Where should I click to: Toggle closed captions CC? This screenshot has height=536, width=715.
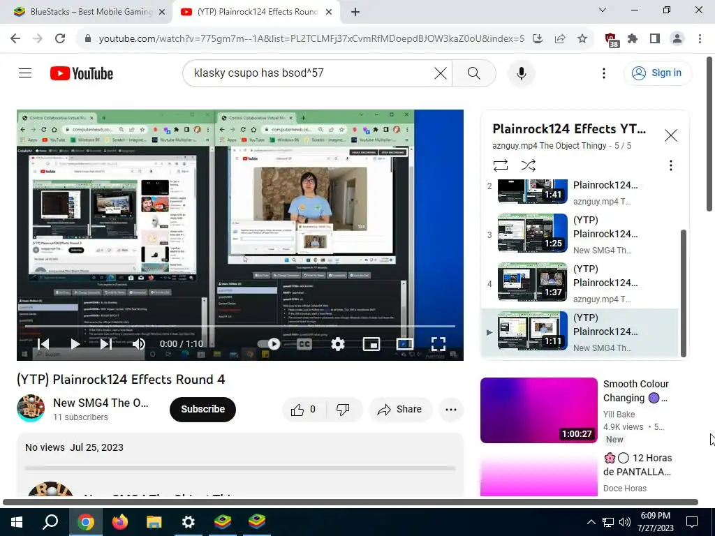[304, 343]
